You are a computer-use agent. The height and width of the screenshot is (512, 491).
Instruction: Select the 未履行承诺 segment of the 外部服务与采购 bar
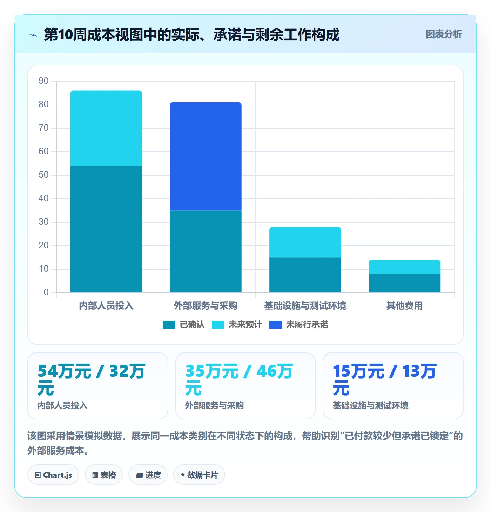click(206, 156)
